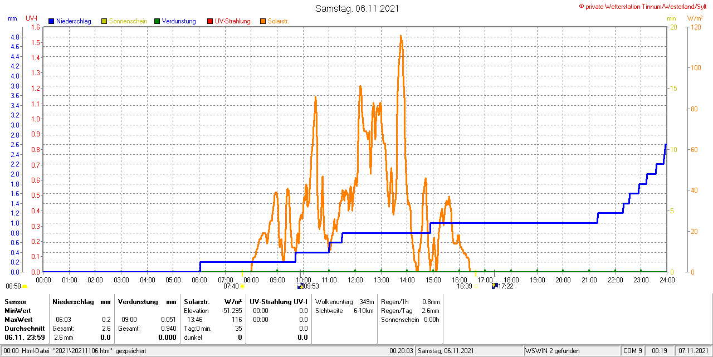The image size is (713, 357).
Task: Click the Niederschlag table header
Action: coord(72,301)
